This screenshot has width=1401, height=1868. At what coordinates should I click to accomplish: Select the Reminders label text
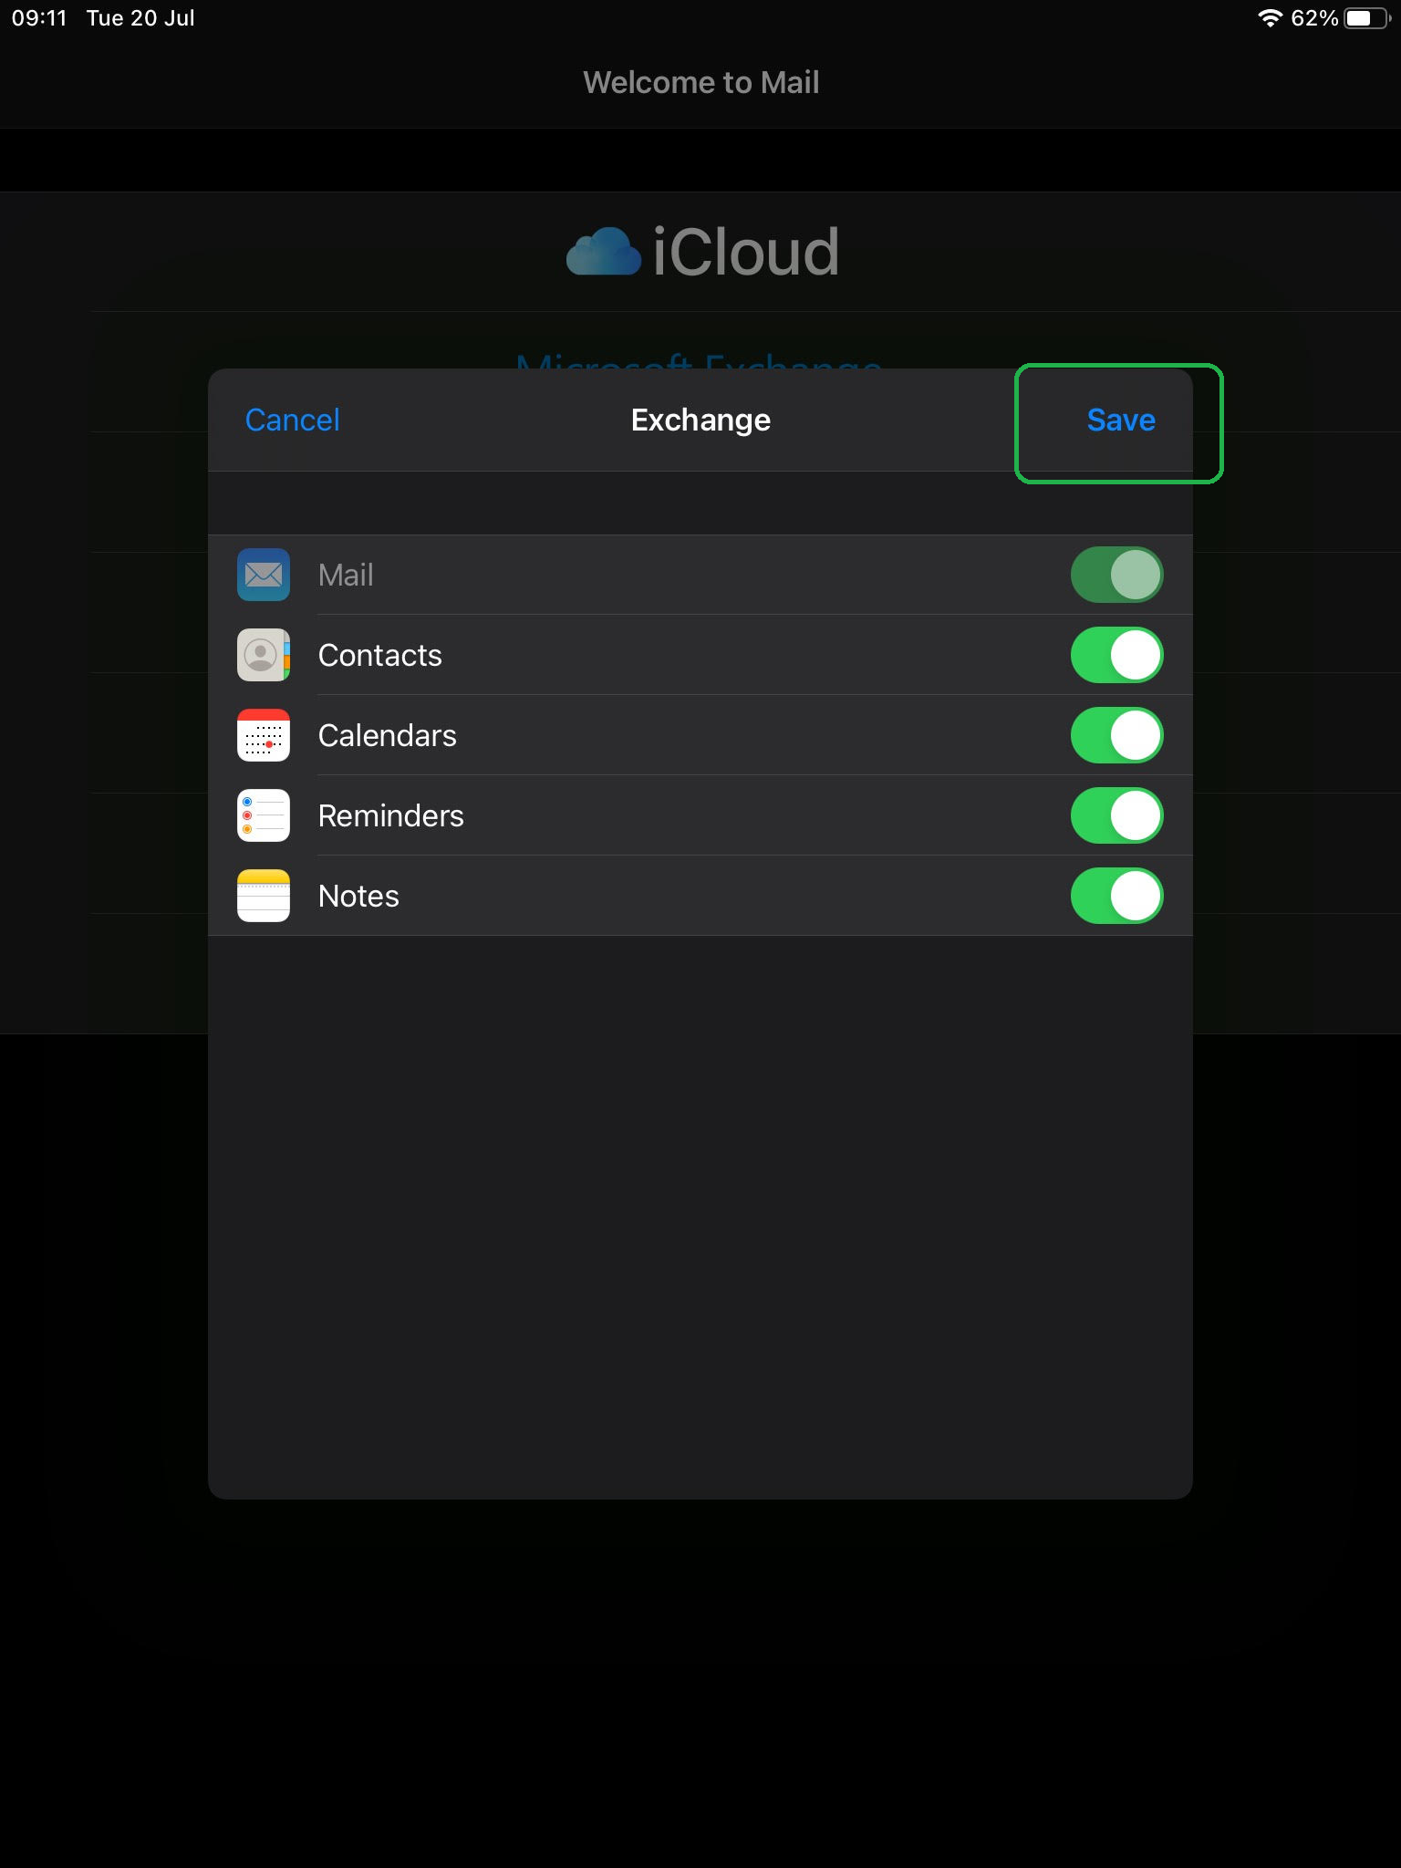(x=390, y=815)
